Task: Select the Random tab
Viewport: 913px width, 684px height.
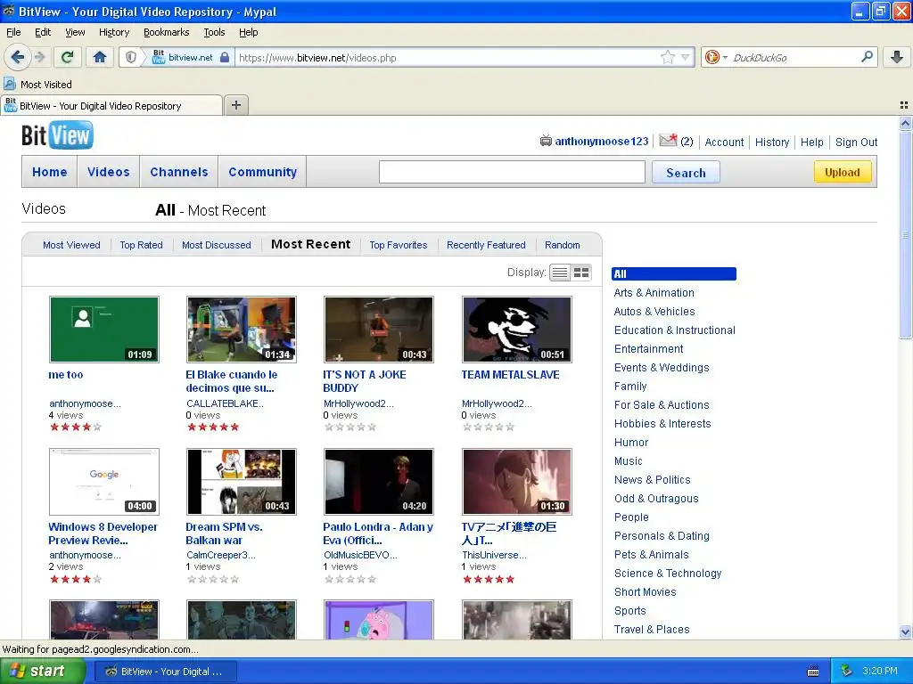Action: tap(562, 245)
